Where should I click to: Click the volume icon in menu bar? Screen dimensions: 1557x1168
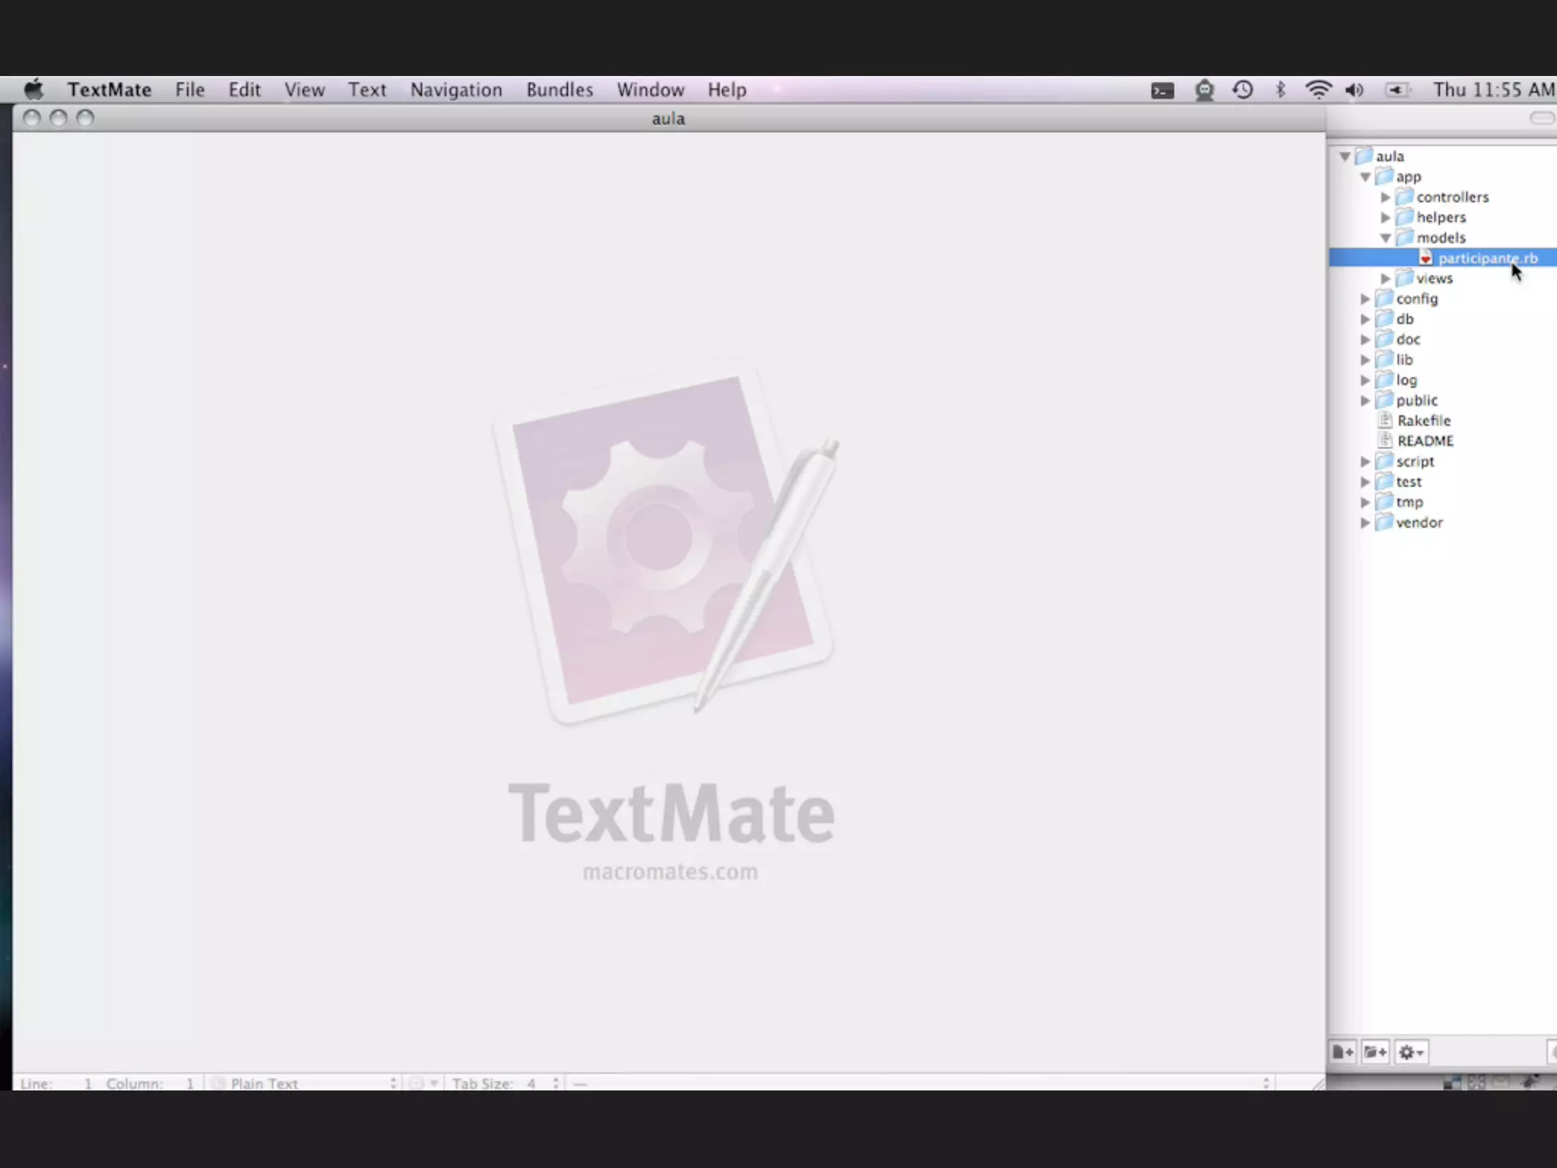pyautogui.click(x=1354, y=90)
